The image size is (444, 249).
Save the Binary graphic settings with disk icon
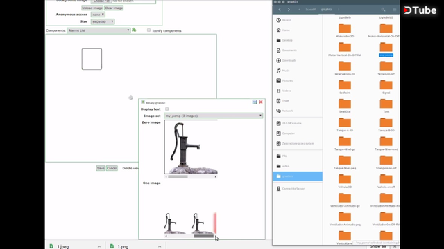pyautogui.click(x=255, y=102)
